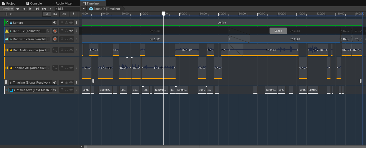Open object picker for Dan Audio source

(x=48, y=50)
